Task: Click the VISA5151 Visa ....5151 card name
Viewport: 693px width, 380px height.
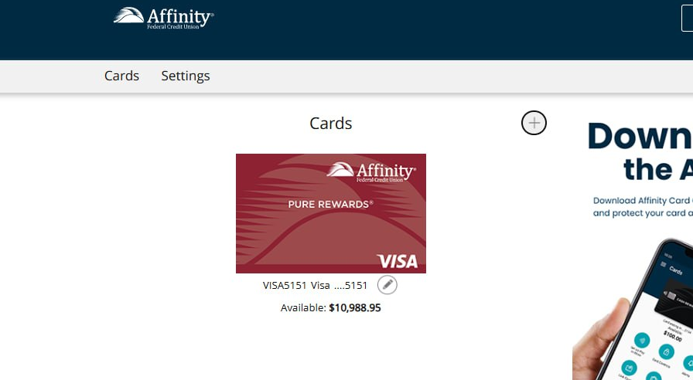Action: [316, 285]
